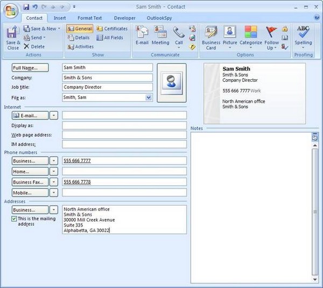323x288 pixels.
Task: Open dropdown next to Home phone button
Action: pos(54,171)
